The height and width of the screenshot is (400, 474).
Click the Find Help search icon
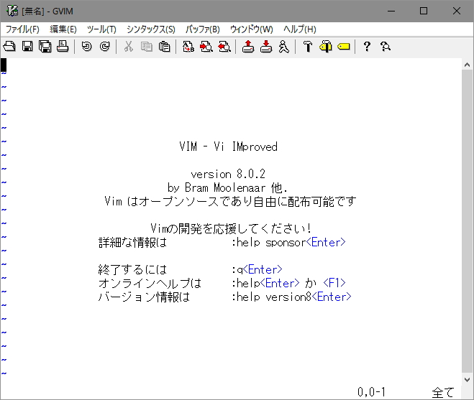point(385,47)
